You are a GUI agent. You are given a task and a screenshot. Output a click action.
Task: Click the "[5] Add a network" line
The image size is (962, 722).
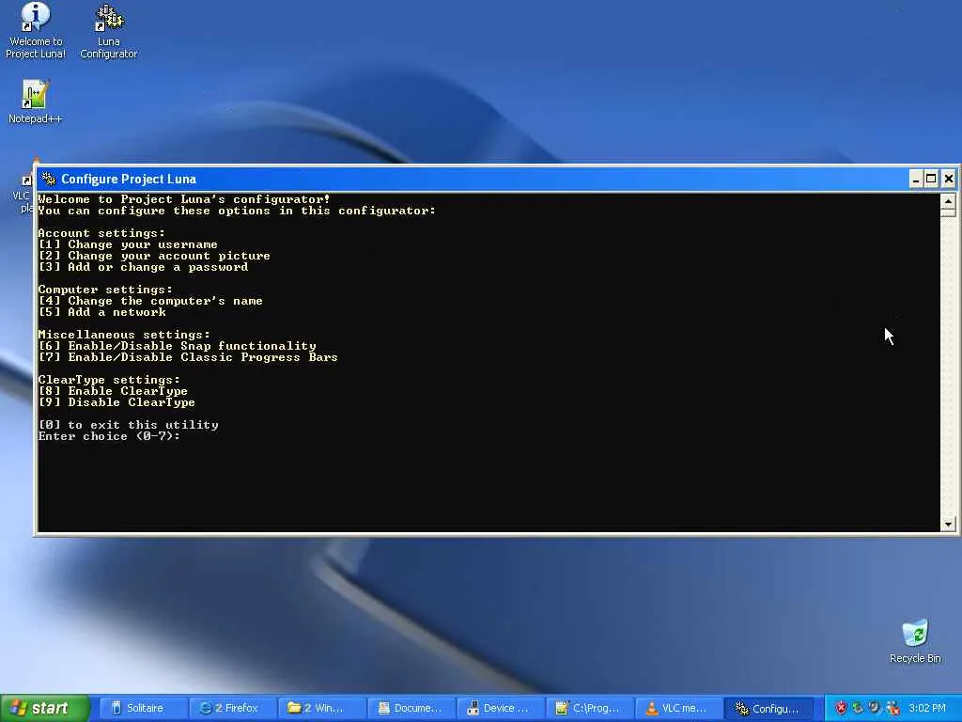(101, 312)
